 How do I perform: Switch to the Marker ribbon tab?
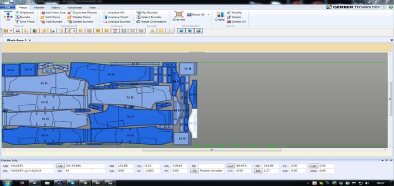(x=39, y=8)
